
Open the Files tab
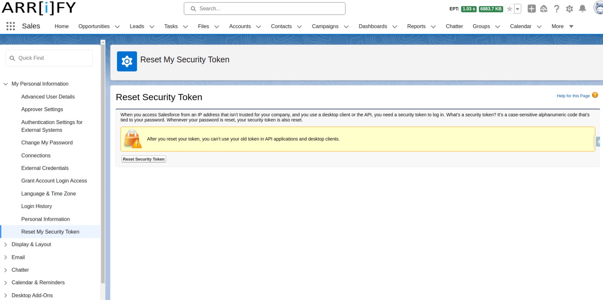[203, 26]
